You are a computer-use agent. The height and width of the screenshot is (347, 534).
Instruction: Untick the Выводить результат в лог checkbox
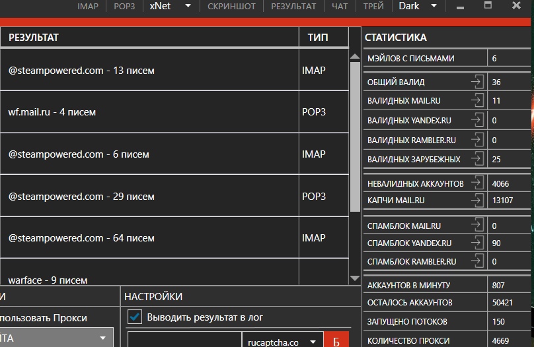tap(135, 317)
